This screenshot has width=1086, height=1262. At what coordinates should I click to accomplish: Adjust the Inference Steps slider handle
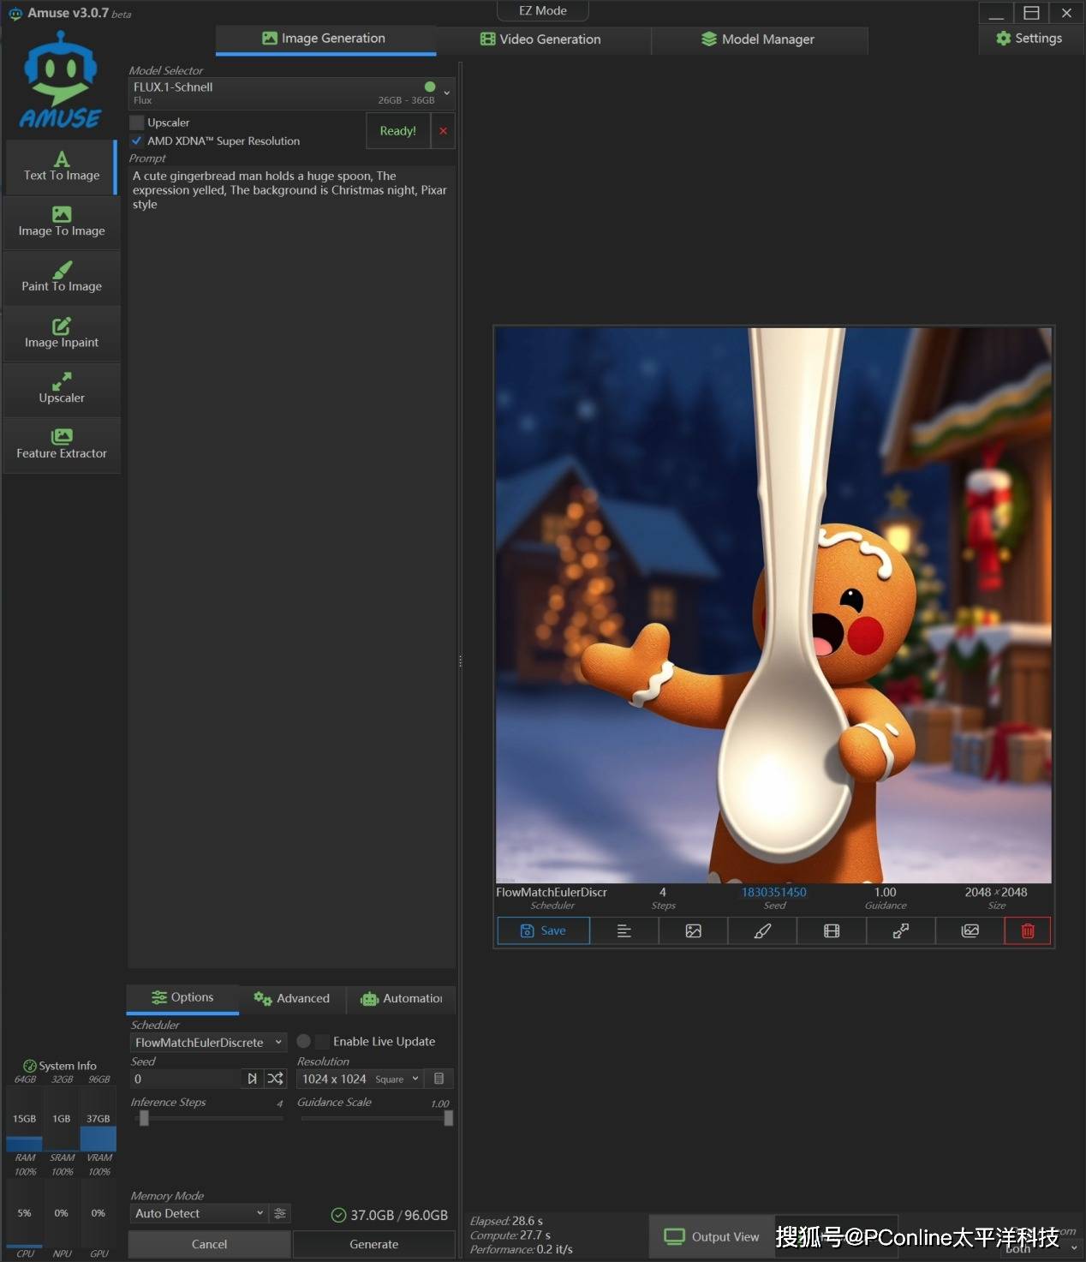144,1118
